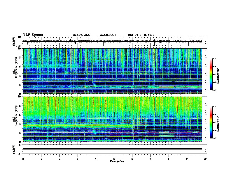Image resolution: width=231 pixels, height=178 pixels.
Task: Click time axis tick label "9"
Action: tap(187, 159)
